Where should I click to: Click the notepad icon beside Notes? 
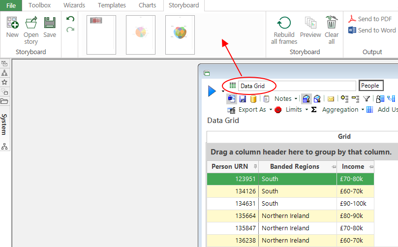click(x=266, y=99)
